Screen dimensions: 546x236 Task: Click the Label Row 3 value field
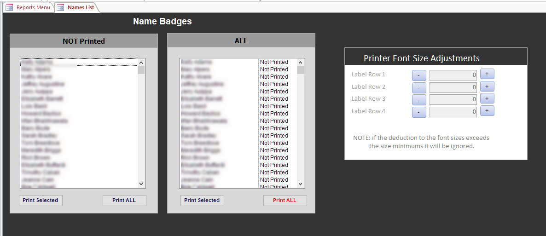point(453,99)
